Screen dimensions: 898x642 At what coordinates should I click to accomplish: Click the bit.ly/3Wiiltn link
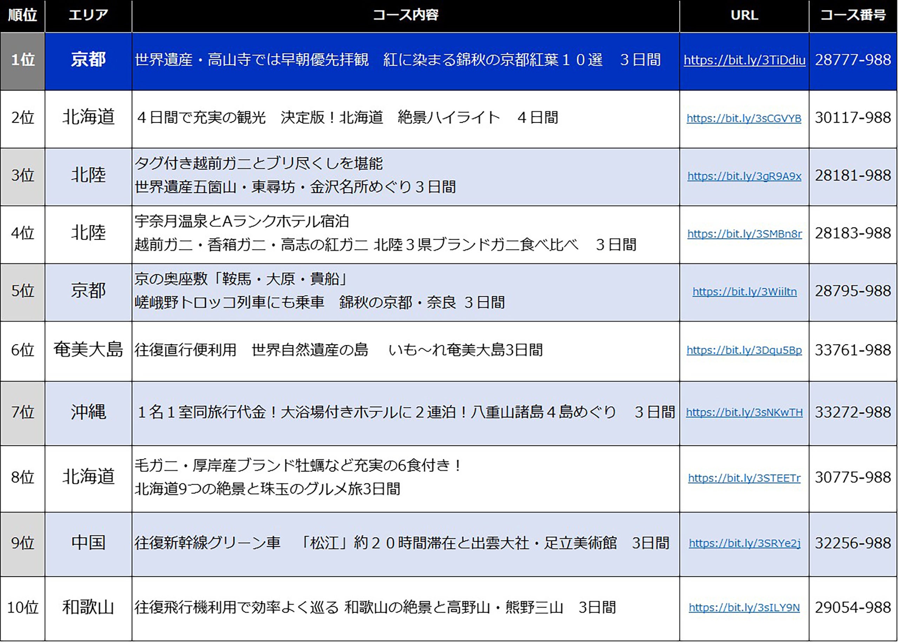click(744, 292)
